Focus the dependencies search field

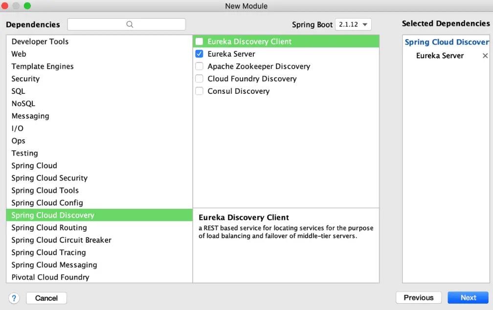[126, 24]
